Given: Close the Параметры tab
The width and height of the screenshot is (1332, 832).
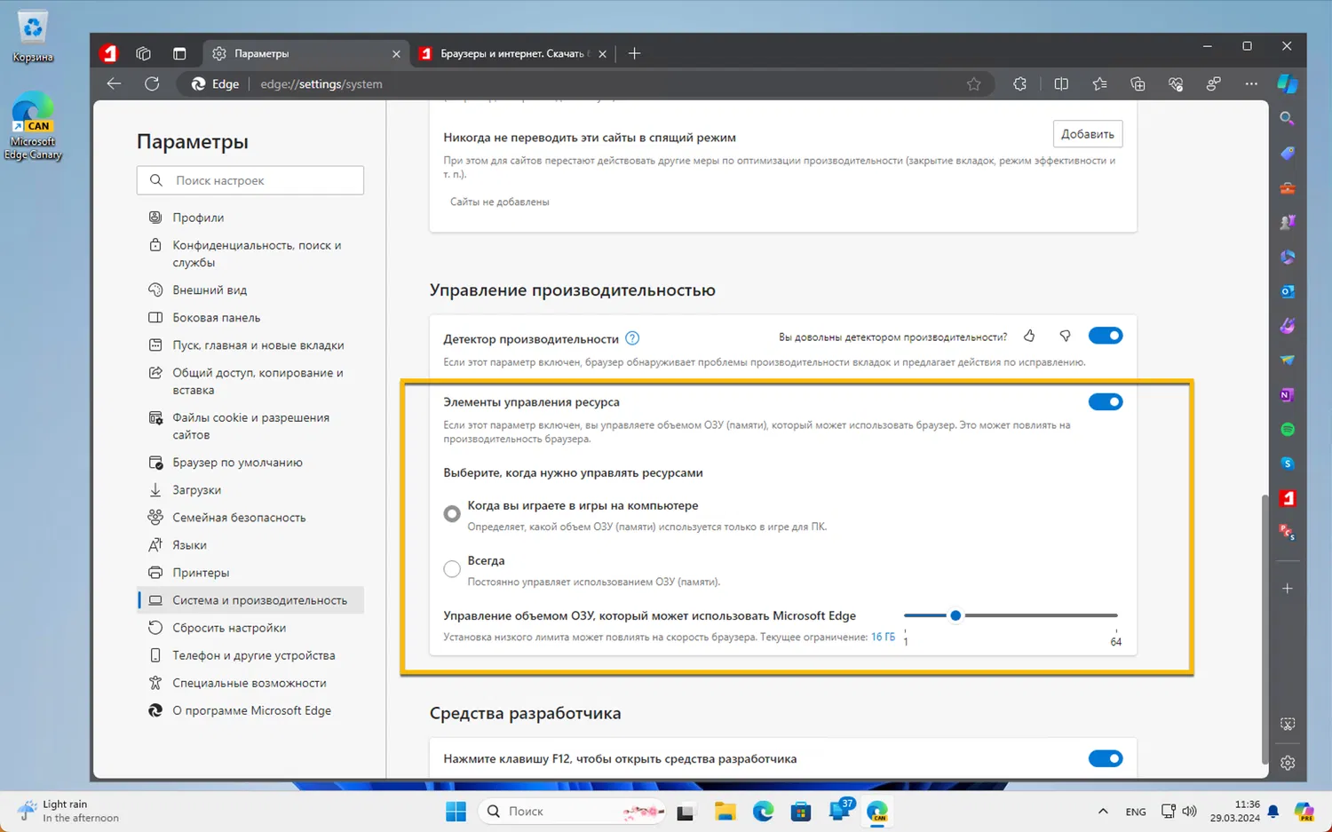Looking at the screenshot, I should [396, 54].
